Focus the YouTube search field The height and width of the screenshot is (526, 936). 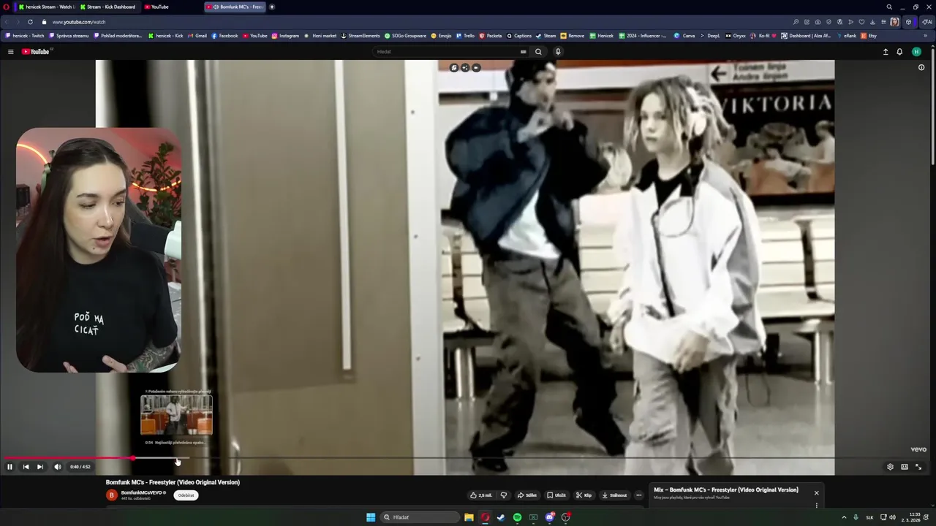tap(446, 52)
